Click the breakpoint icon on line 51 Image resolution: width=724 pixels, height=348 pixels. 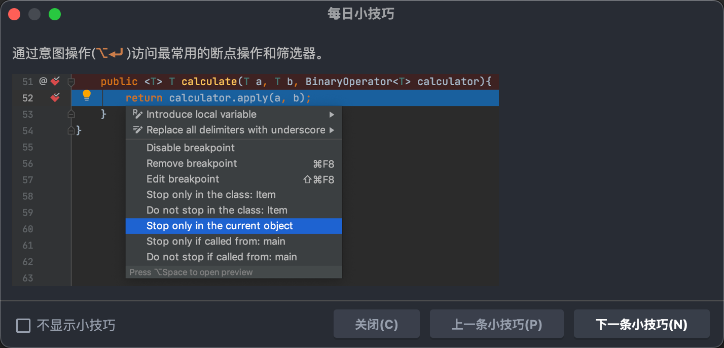pyautogui.click(x=55, y=81)
